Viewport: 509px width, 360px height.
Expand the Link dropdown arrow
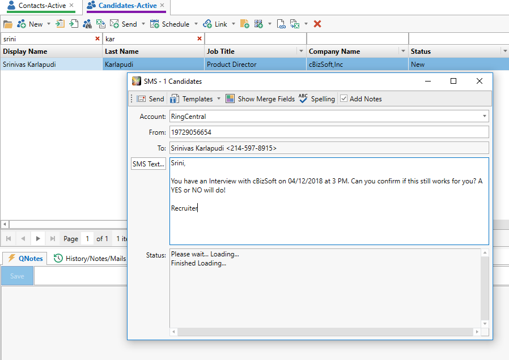point(234,24)
